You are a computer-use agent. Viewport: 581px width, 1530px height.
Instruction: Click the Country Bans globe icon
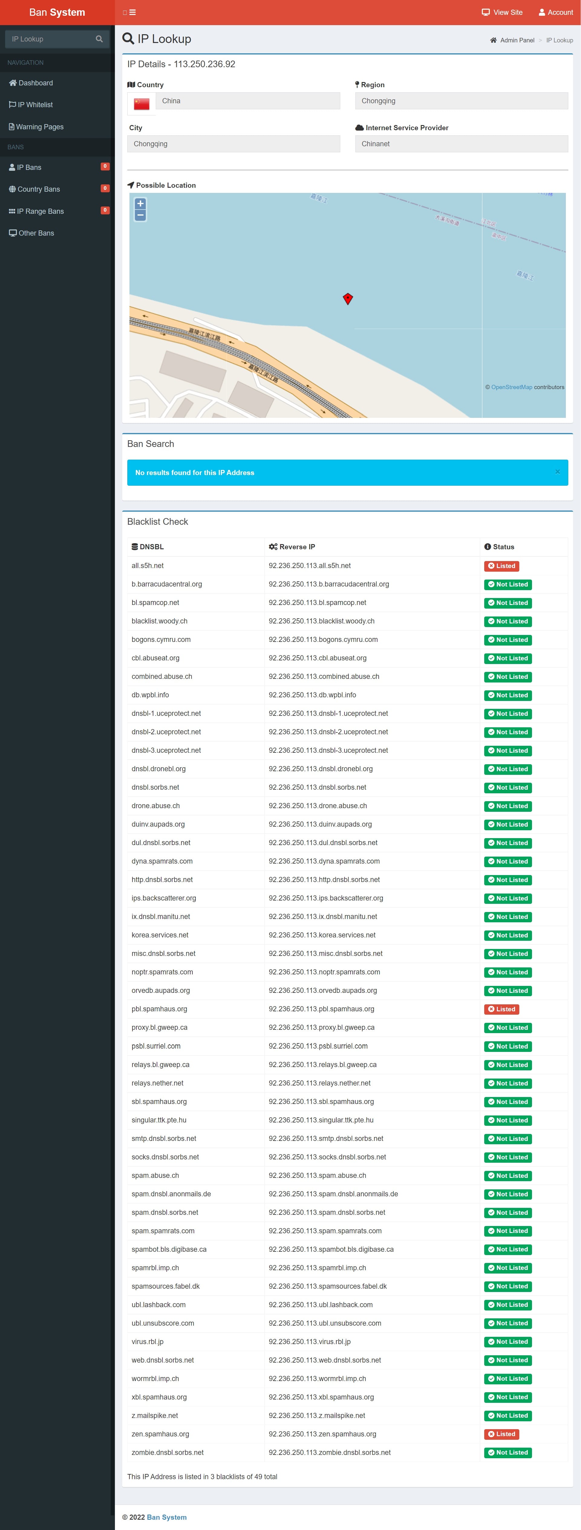click(12, 189)
